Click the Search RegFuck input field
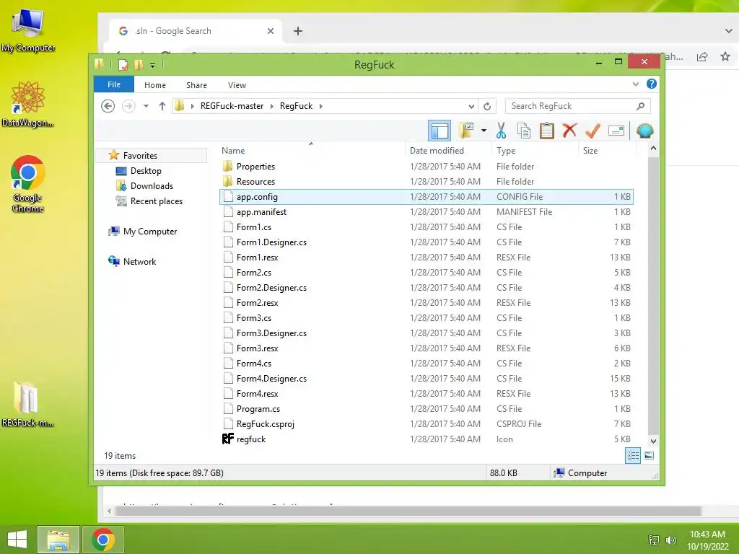 (571, 106)
